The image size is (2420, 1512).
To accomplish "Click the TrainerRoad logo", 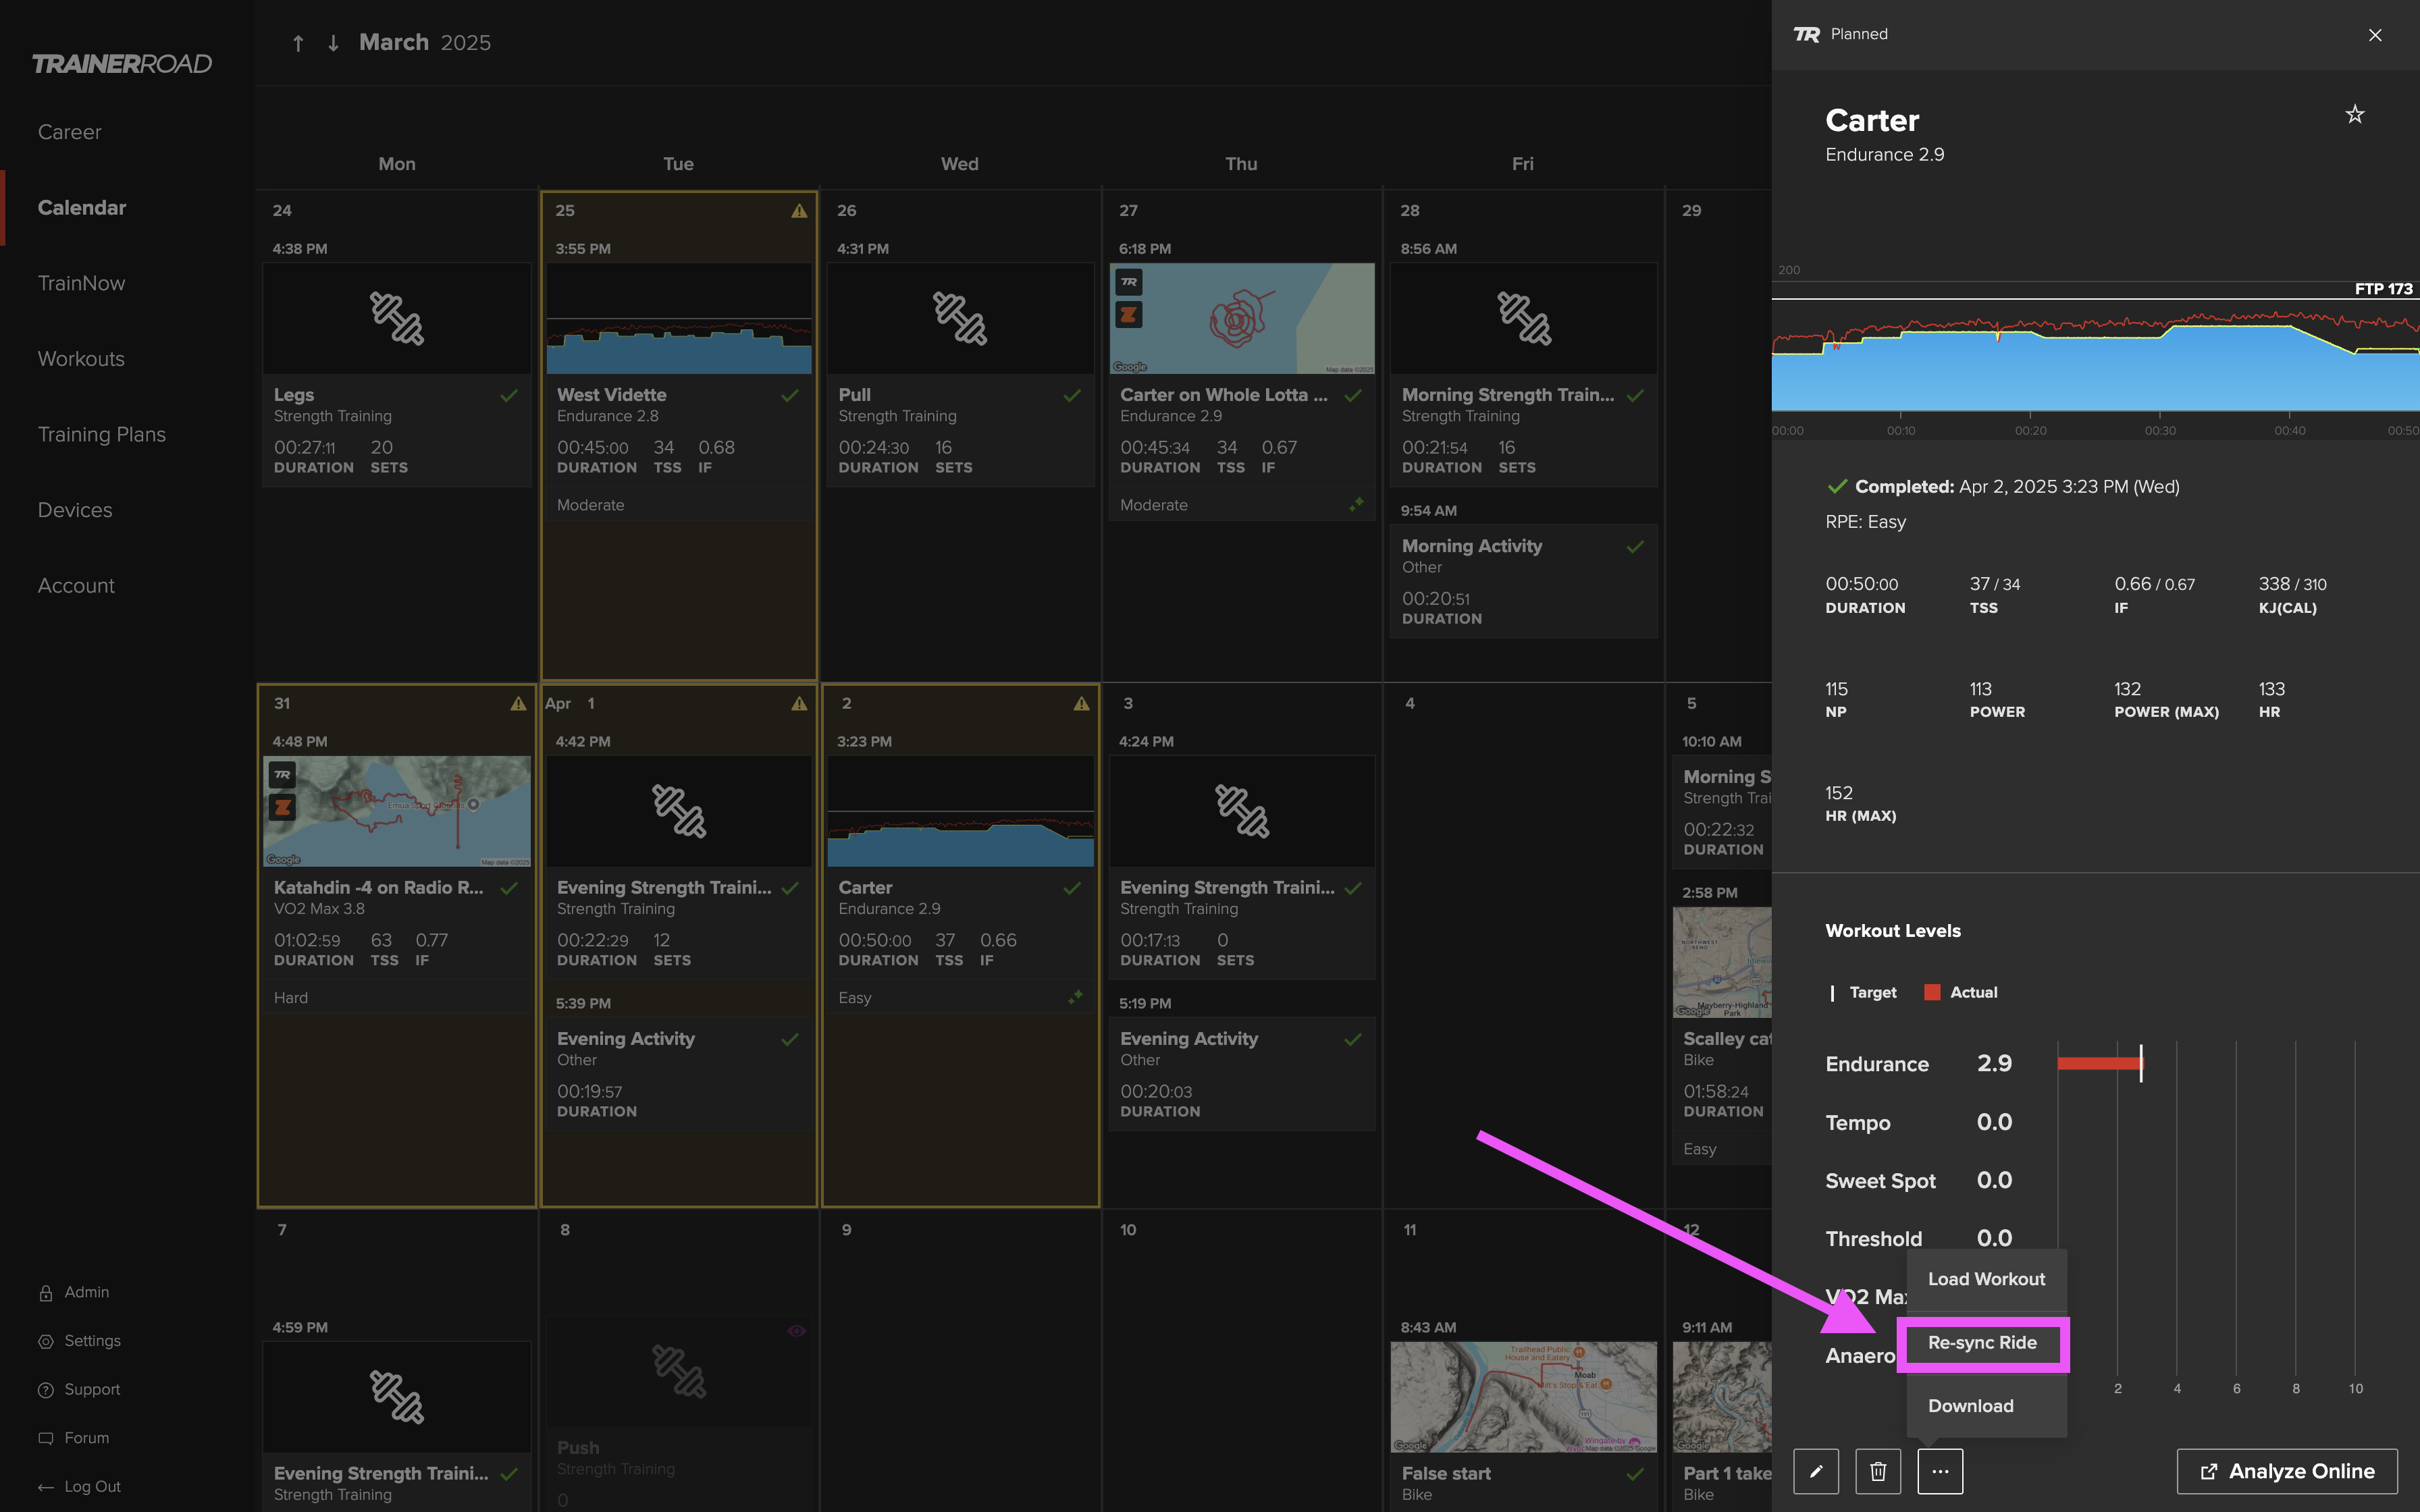I will [x=121, y=64].
